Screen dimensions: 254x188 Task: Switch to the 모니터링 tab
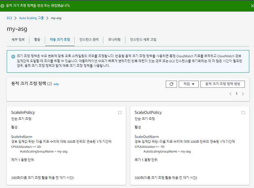coord(114,39)
